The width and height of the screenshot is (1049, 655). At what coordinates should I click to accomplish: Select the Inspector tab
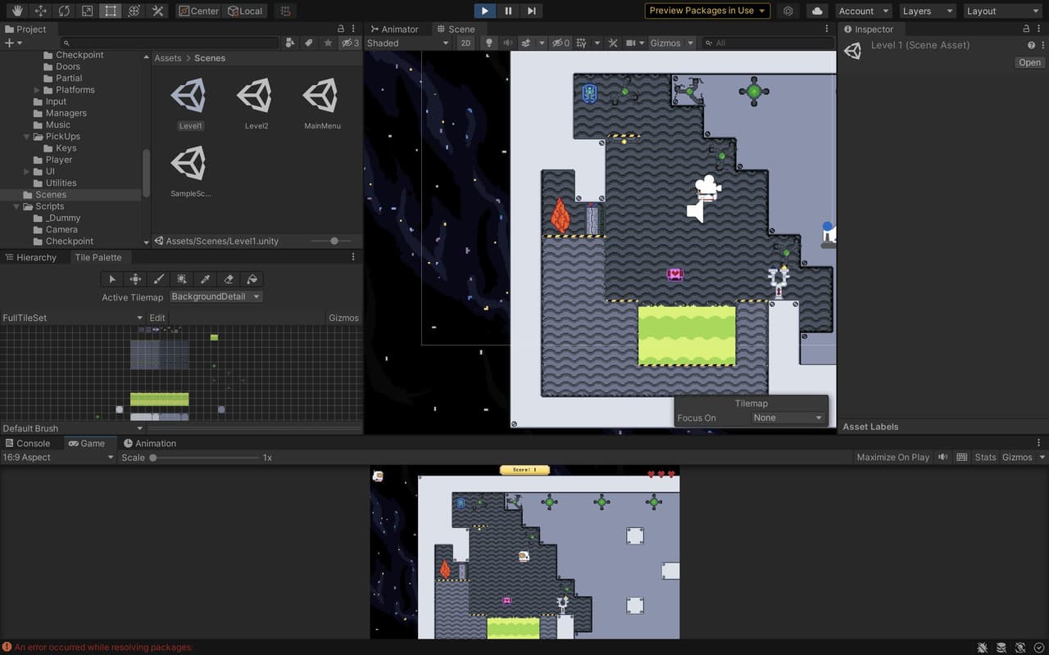click(x=868, y=29)
